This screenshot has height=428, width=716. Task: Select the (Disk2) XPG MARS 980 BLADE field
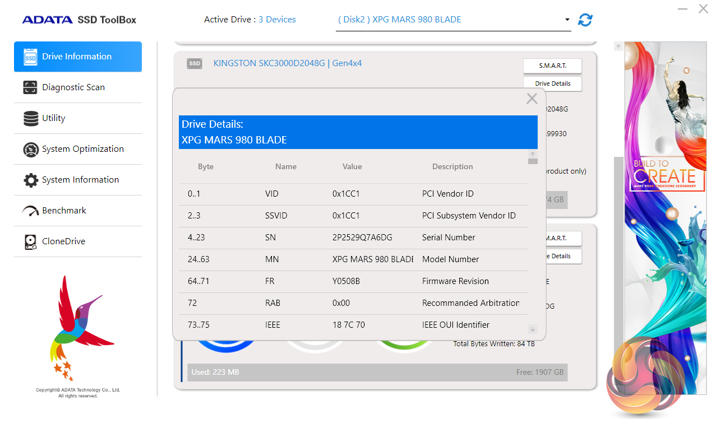click(453, 20)
